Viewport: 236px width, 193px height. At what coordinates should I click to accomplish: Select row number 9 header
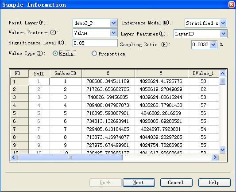click(19, 146)
